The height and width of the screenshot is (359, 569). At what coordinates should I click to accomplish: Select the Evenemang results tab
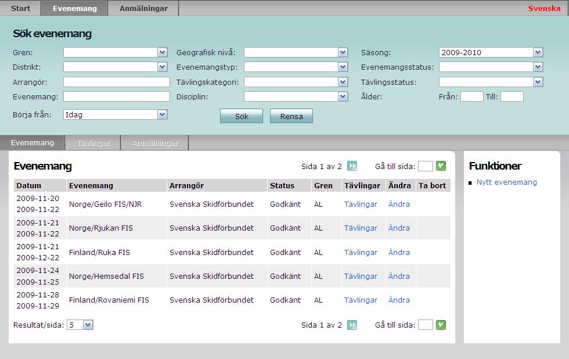point(33,143)
